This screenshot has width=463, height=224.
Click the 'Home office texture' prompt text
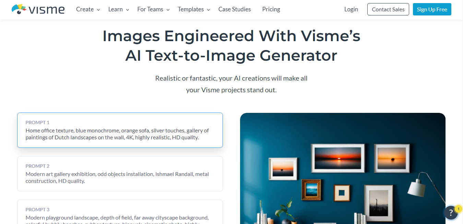[x=117, y=134]
